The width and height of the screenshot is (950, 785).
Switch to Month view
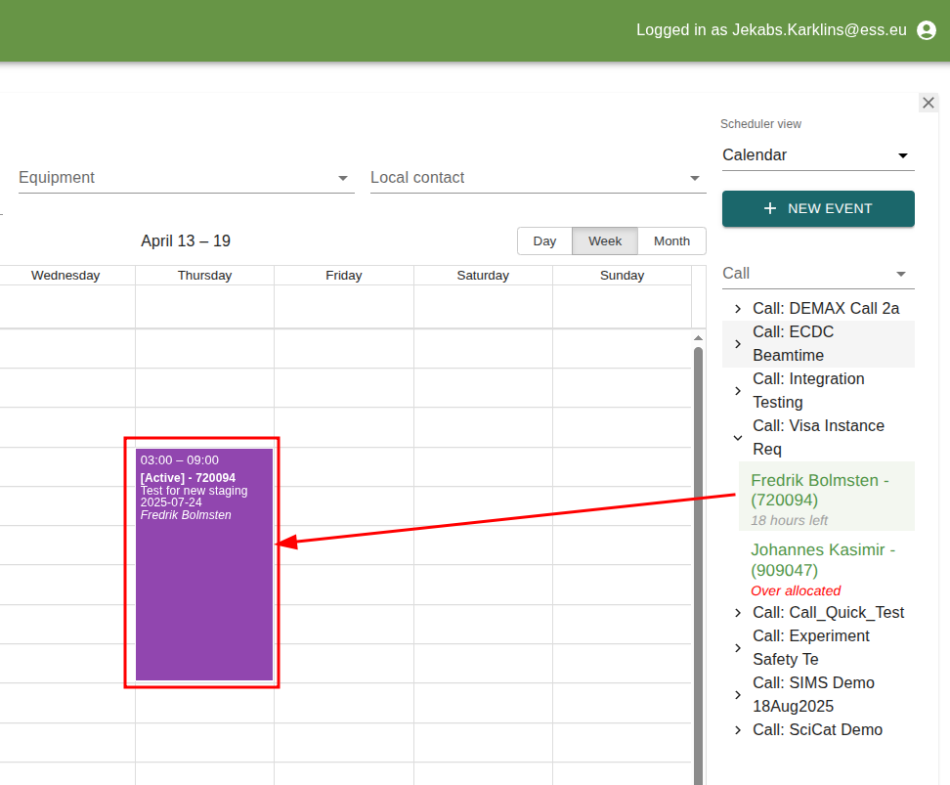671,240
